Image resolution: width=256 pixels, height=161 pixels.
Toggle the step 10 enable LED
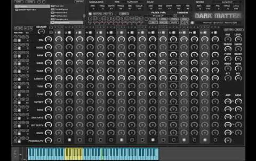[x=153, y=33]
